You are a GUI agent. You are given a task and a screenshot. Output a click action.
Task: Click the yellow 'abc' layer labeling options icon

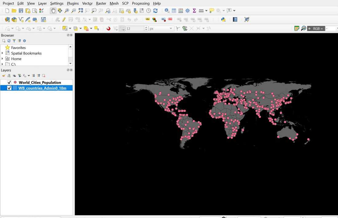[x=147, y=19]
